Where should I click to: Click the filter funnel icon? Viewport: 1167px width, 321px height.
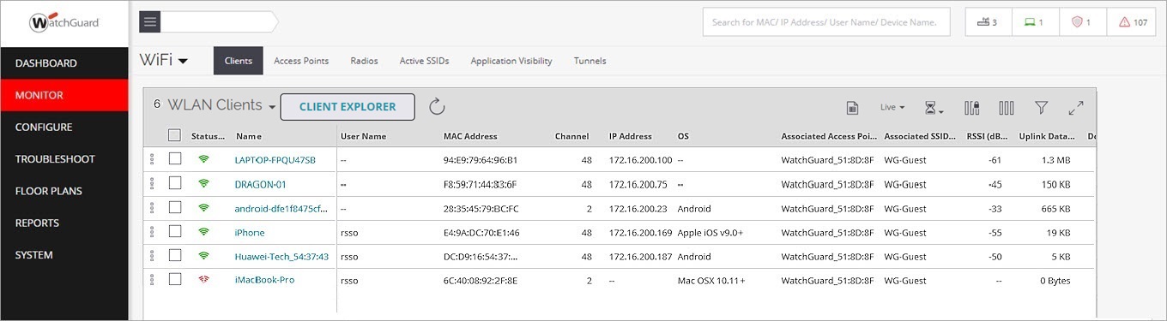1041,108
